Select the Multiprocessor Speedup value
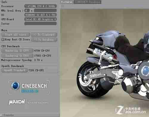 (38, 60)
